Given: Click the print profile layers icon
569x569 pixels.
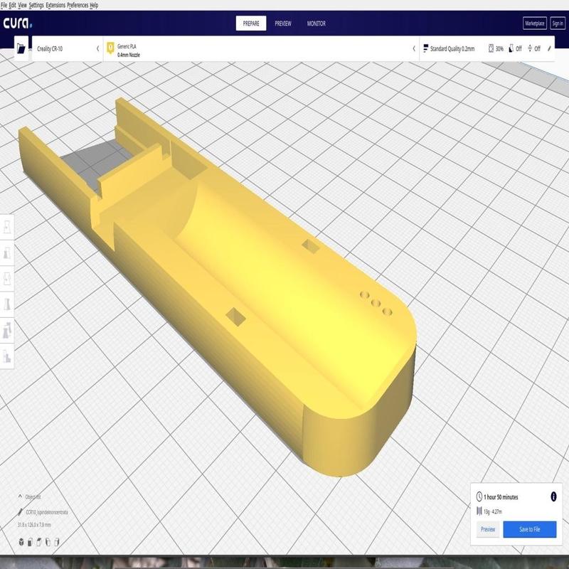Looking at the screenshot, I should tap(425, 48).
